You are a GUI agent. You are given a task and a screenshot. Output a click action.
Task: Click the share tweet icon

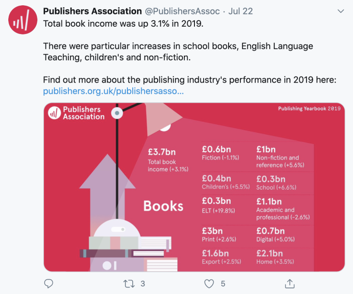click(x=289, y=284)
